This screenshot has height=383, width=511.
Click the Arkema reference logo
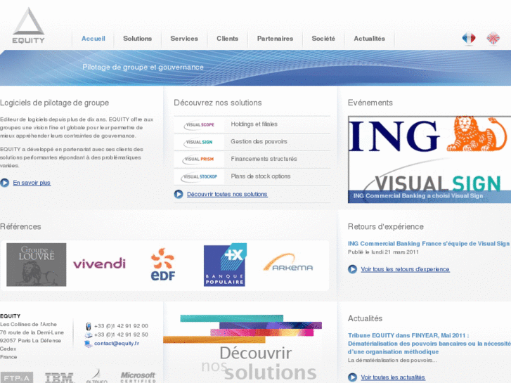(x=288, y=263)
